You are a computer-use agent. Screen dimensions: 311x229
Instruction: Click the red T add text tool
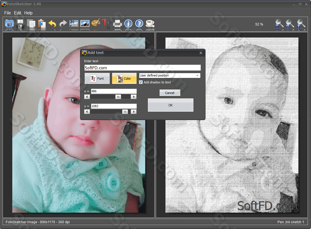pyautogui.click(x=107, y=24)
